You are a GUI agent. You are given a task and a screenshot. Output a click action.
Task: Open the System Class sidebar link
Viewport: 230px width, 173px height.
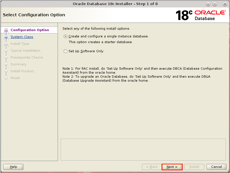[x=22, y=37]
